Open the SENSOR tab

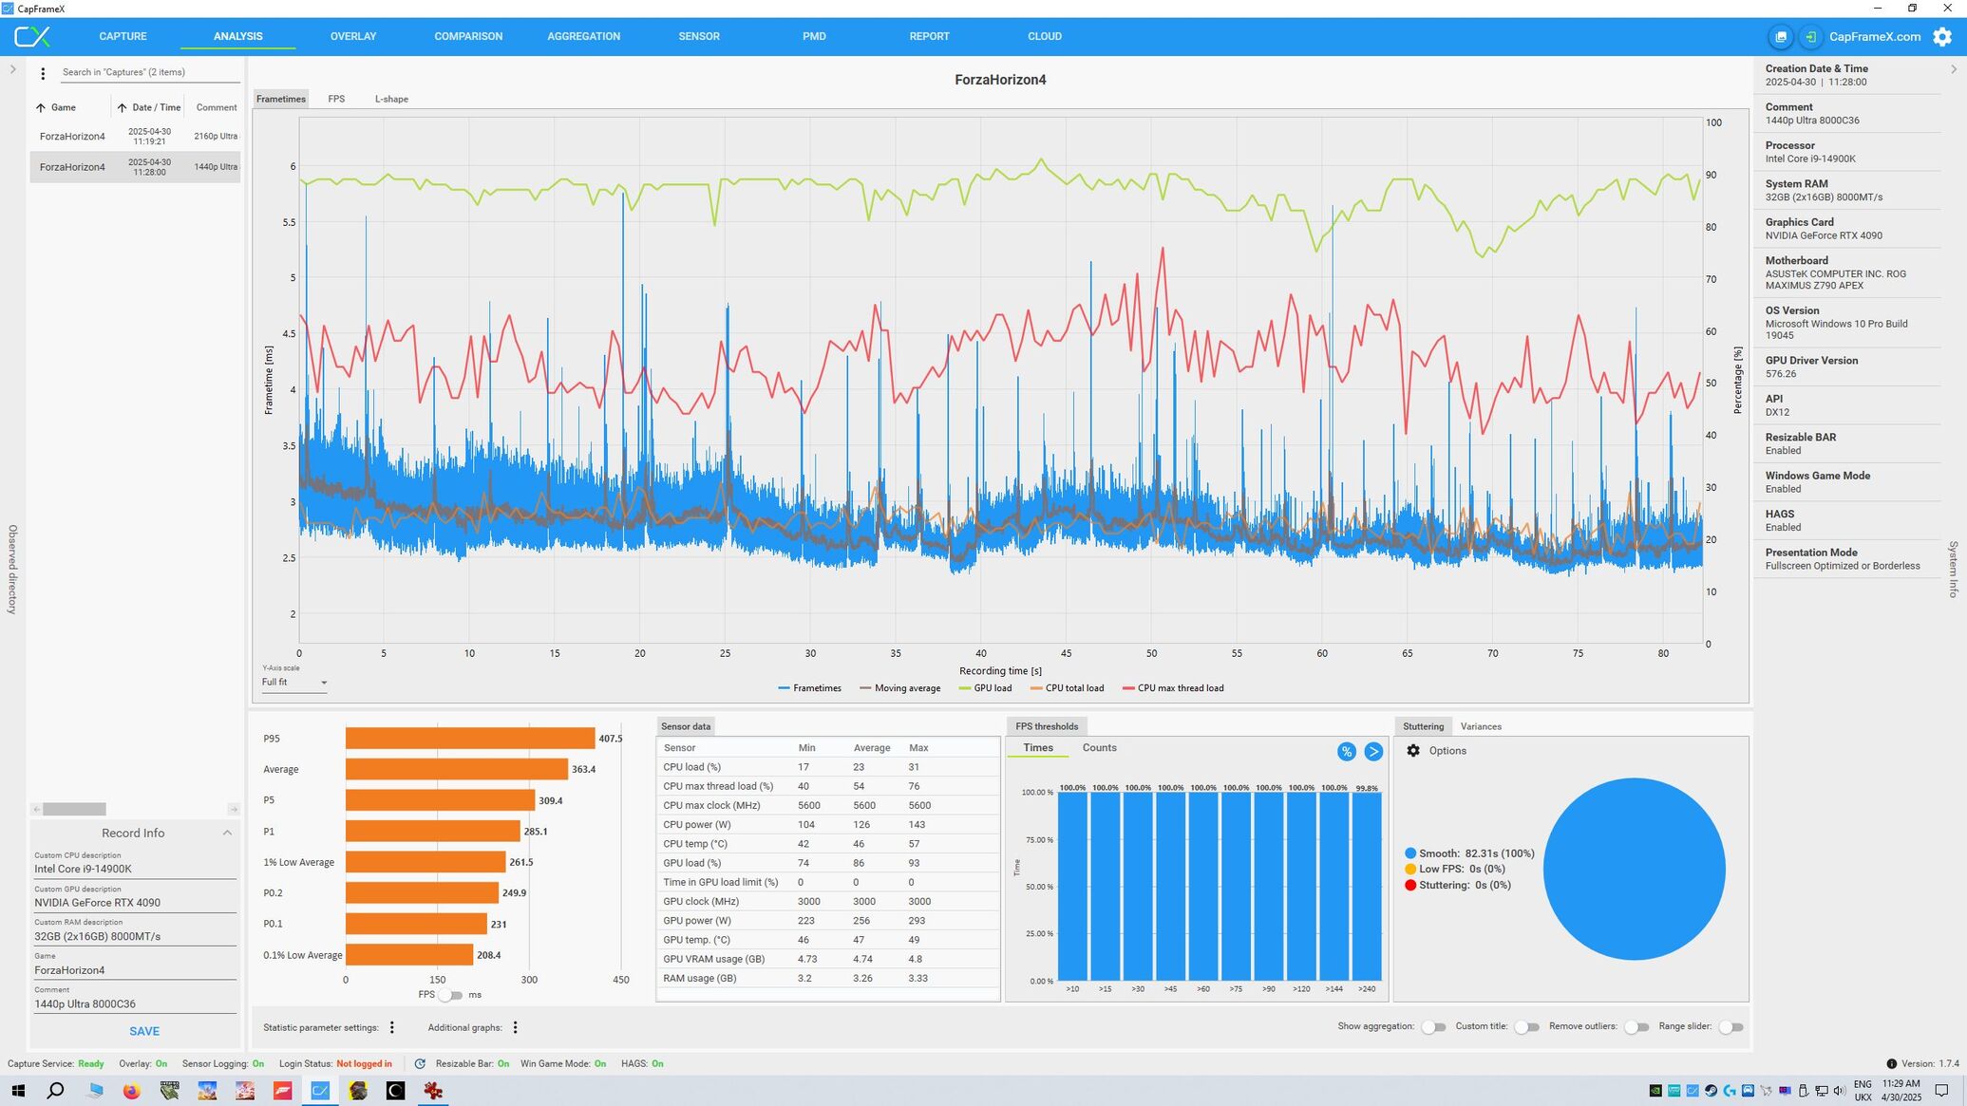[x=698, y=36]
